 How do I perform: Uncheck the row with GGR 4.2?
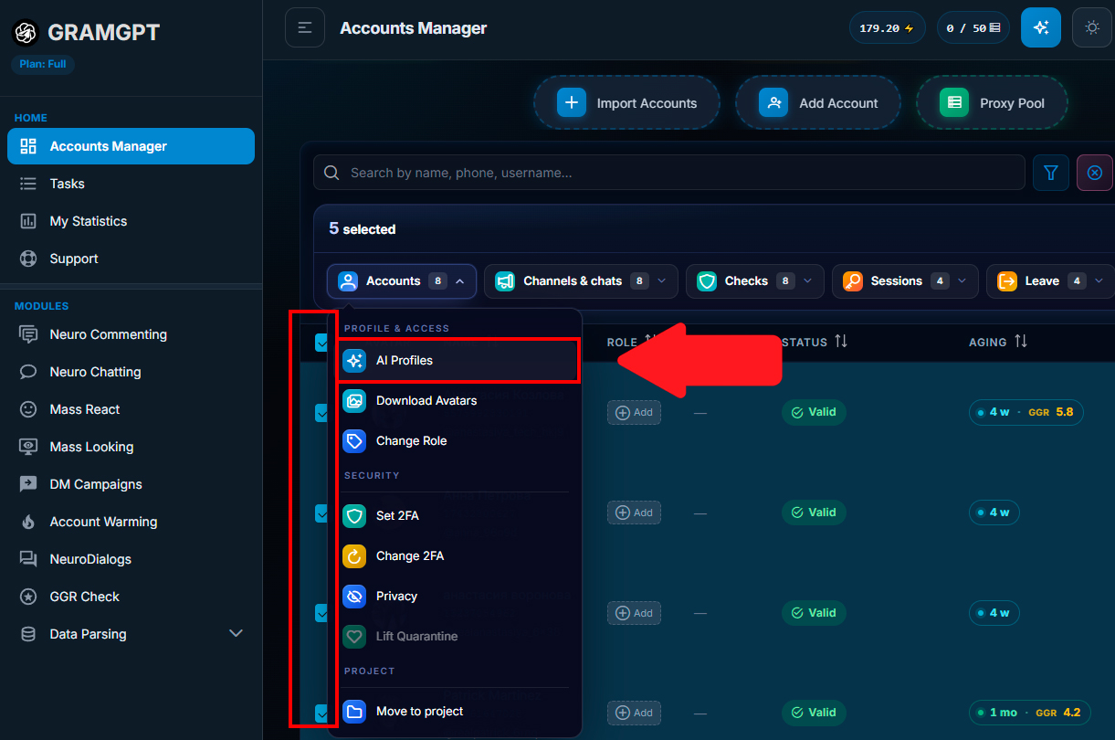click(x=322, y=713)
